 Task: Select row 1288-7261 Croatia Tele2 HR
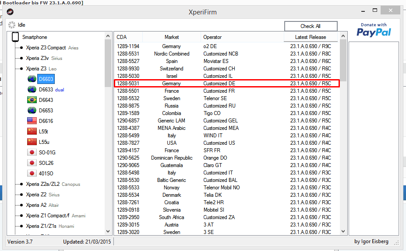(226, 202)
